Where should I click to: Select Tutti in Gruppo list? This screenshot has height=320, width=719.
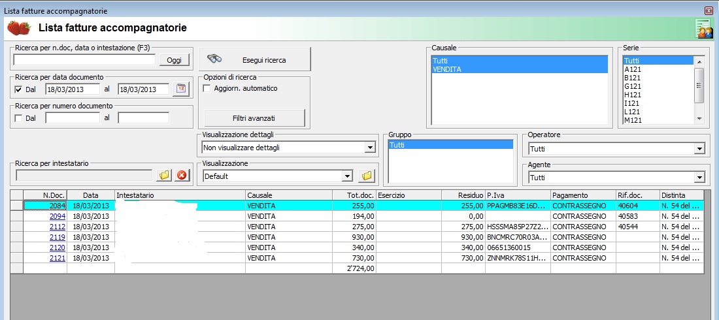click(450, 145)
